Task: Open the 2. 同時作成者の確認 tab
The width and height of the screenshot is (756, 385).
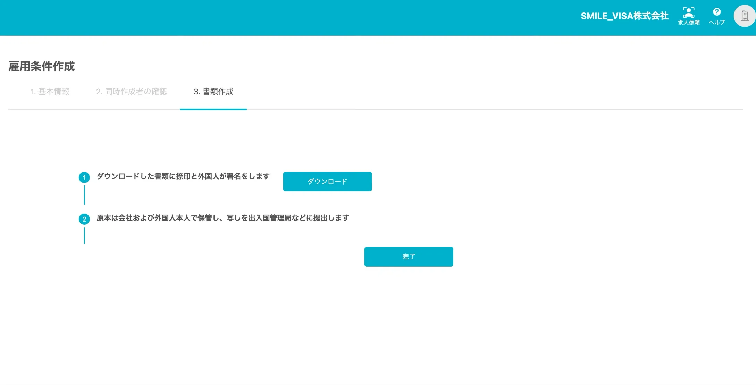Action: [x=132, y=92]
